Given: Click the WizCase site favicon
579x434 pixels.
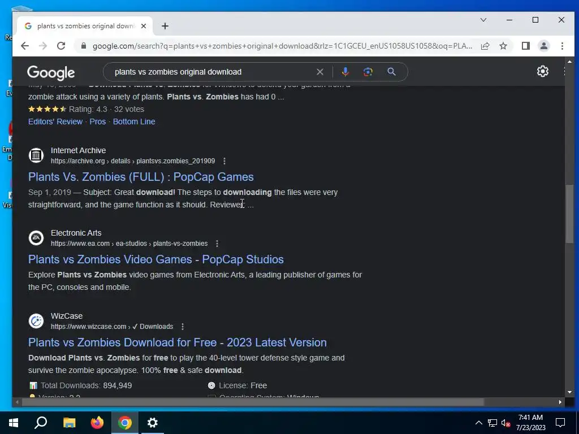Looking at the screenshot, I should [36, 321].
